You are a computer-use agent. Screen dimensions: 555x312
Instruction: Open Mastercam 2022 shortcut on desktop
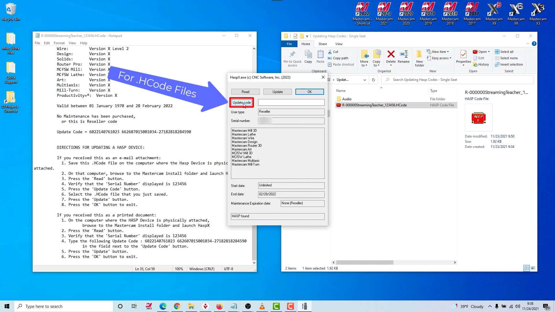tap(362, 14)
